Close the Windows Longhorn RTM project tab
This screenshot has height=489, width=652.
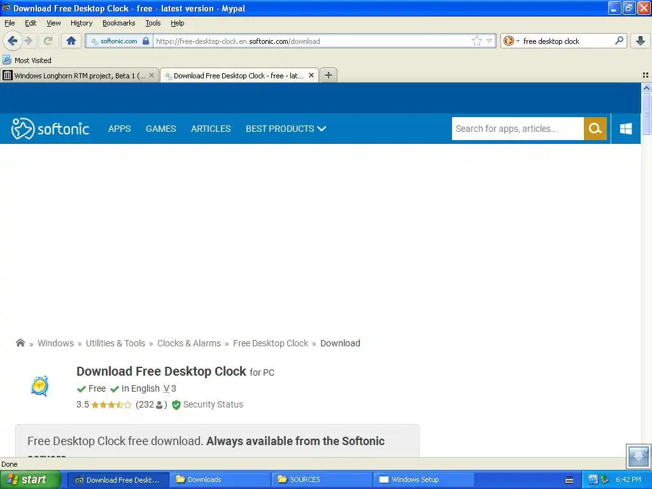[152, 75]
